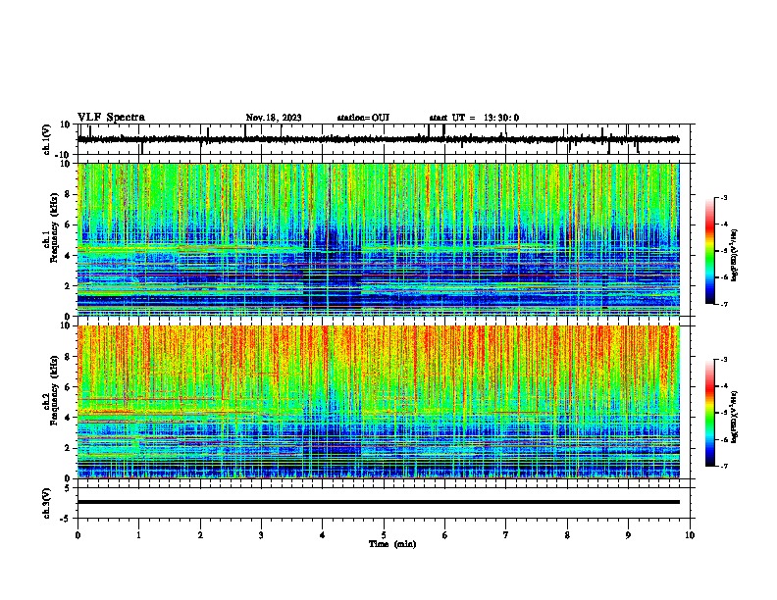Click time axis tick label 5
777x600 pixels.
(x=384, y=535)
